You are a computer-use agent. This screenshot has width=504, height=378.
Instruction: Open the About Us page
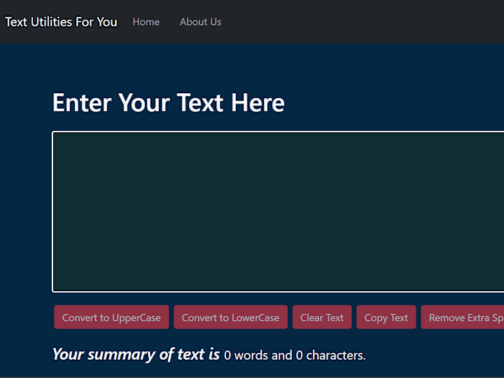200,22
